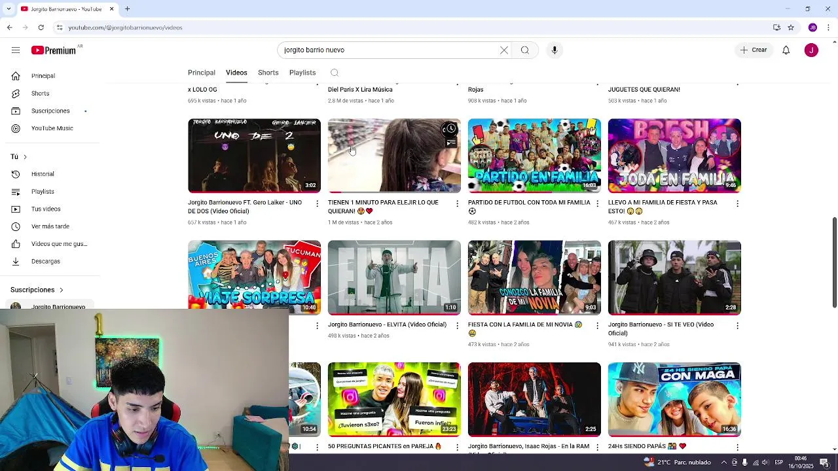Click the magnifier search button

click(525, 50)
